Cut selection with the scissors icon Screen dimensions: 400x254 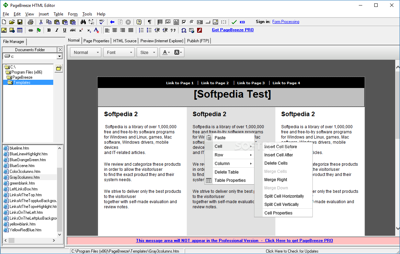click(41, 22)
